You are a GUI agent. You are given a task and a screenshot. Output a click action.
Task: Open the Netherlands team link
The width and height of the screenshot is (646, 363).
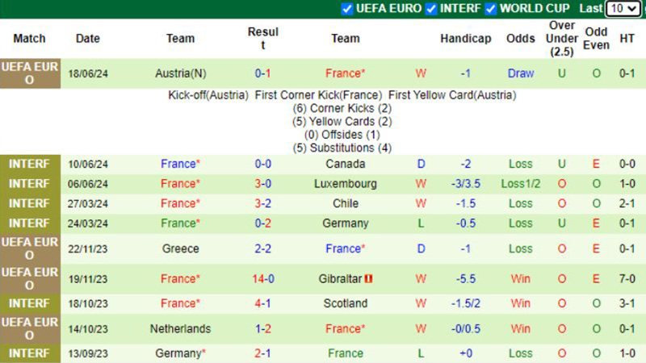(180, 329)
